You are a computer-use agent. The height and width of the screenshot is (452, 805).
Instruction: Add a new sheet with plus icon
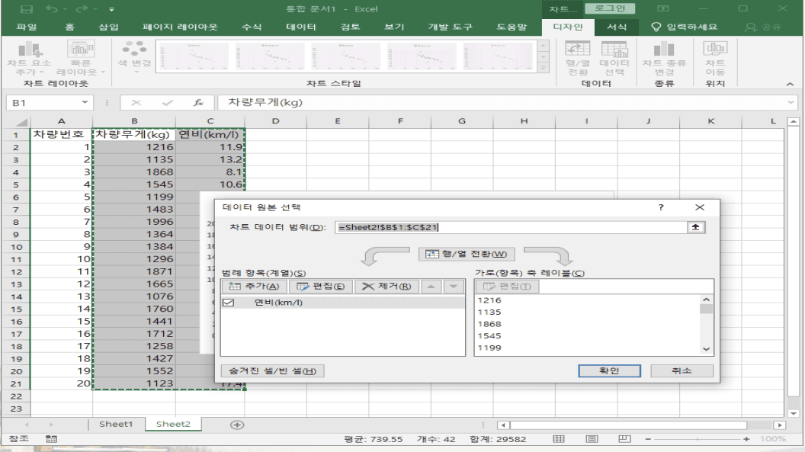[x=237, y=425]
